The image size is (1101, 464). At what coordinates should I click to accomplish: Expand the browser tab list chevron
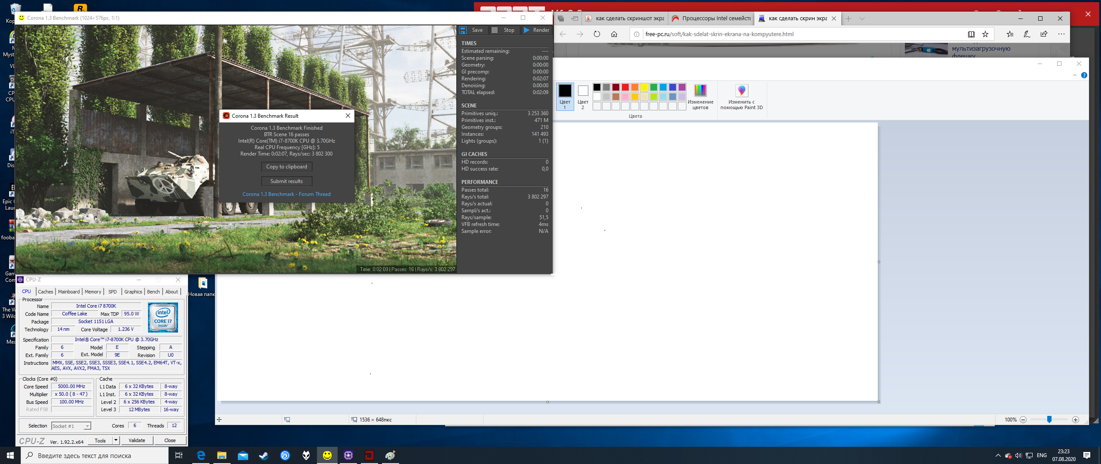coord(862,18)
